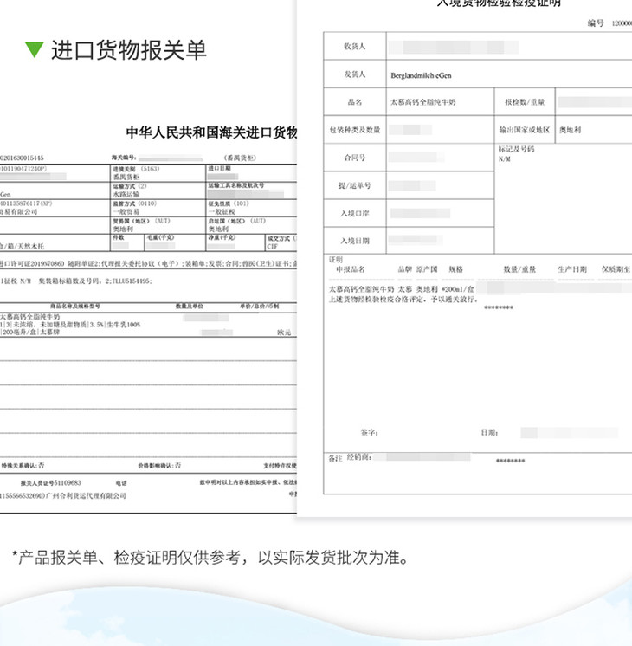632x646 pixels.
Task: Click the 海关编号 label on the customs form
Action: 124,158
